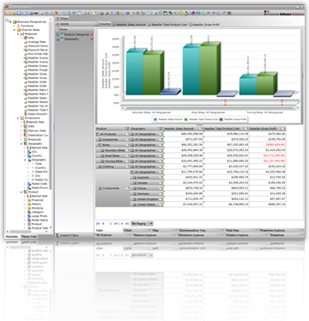Click the red Delete icon in filter panel
The width and height of the screenshot is (309, 321).
(58, 24)
